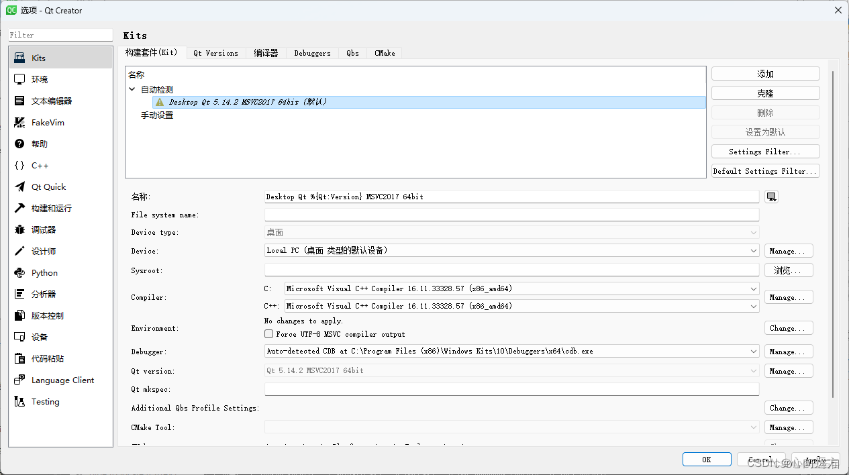The image size is (849, 475).
Task: Select the 设计师 pencil icon
Action: click(x=19, y=251)
